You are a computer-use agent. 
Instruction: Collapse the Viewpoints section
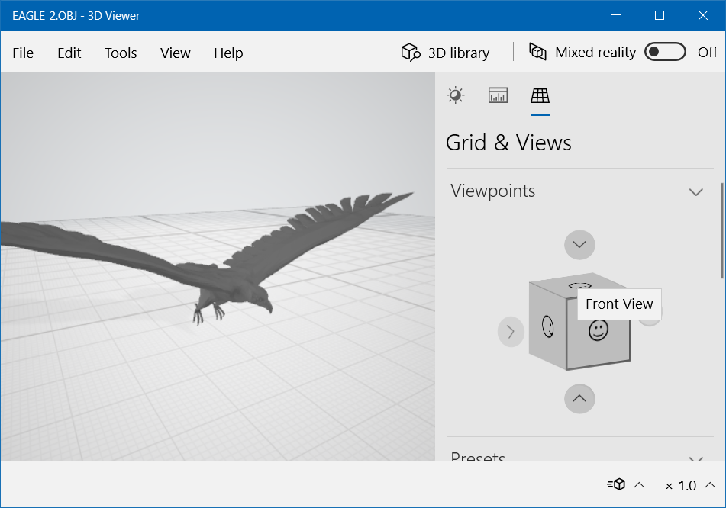(695, 191)
